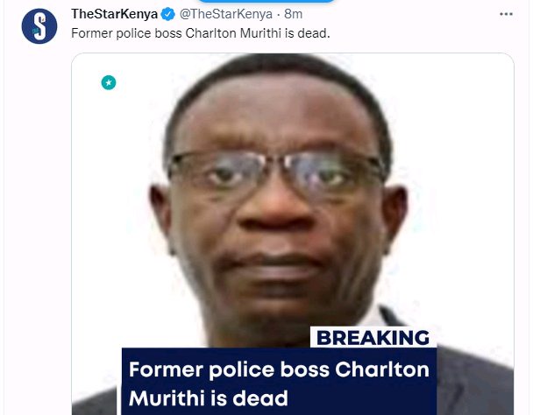Viewport: 540px width, 415px height.
Task: Click the caption line 'Murithi is dead'
Action: (x=209, y=398)
